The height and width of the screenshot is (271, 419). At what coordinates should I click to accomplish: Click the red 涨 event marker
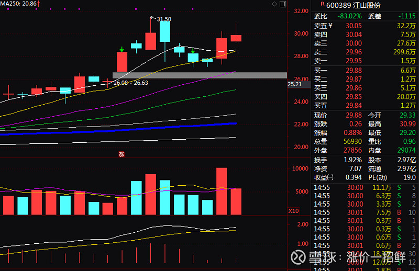pyautogui.click(x=122, y=154)
